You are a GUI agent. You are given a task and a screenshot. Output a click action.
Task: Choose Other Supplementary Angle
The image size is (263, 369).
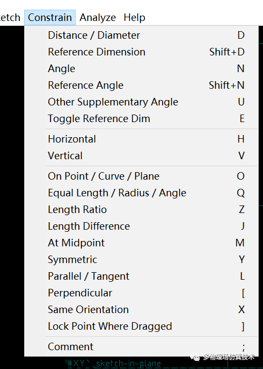141,102
